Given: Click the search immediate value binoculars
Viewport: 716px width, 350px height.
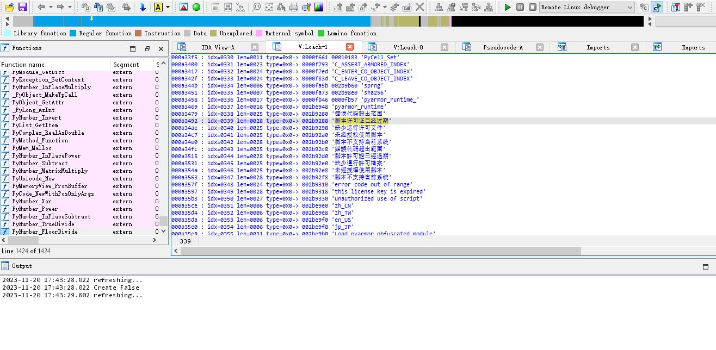Looking at the screenshot, I should 85,7.
